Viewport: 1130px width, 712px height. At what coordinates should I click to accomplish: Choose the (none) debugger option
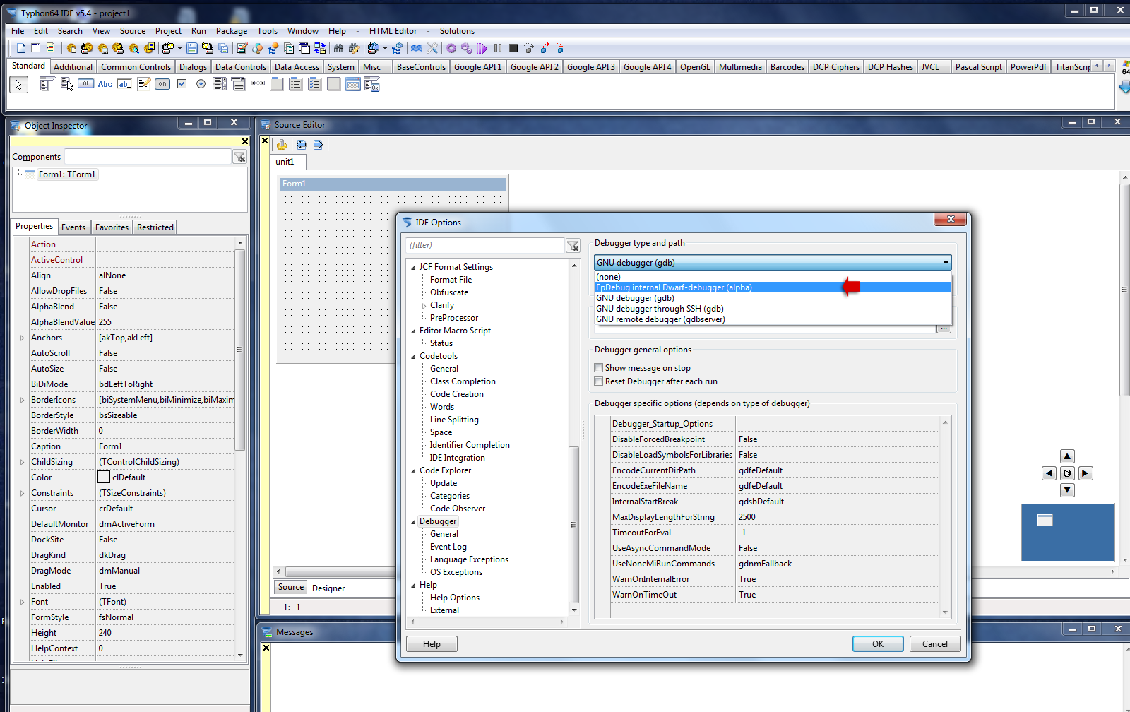click(773, 277)
